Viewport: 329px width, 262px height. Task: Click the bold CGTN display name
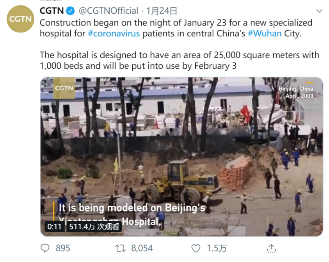52,11
